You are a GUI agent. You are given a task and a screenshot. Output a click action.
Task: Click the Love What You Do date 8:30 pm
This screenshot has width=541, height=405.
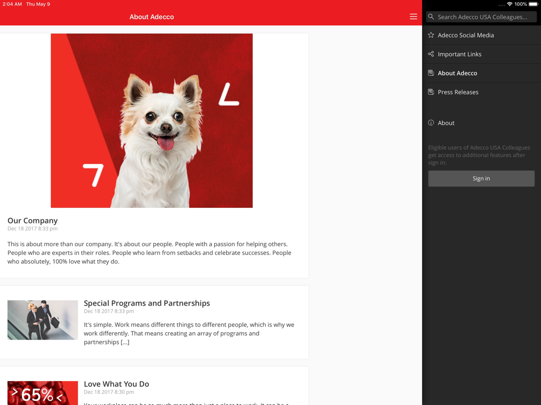pos(109,392)
